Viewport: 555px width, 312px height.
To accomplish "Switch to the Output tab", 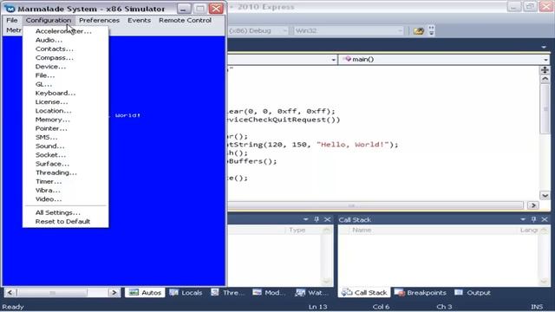I will coord(473,293).
